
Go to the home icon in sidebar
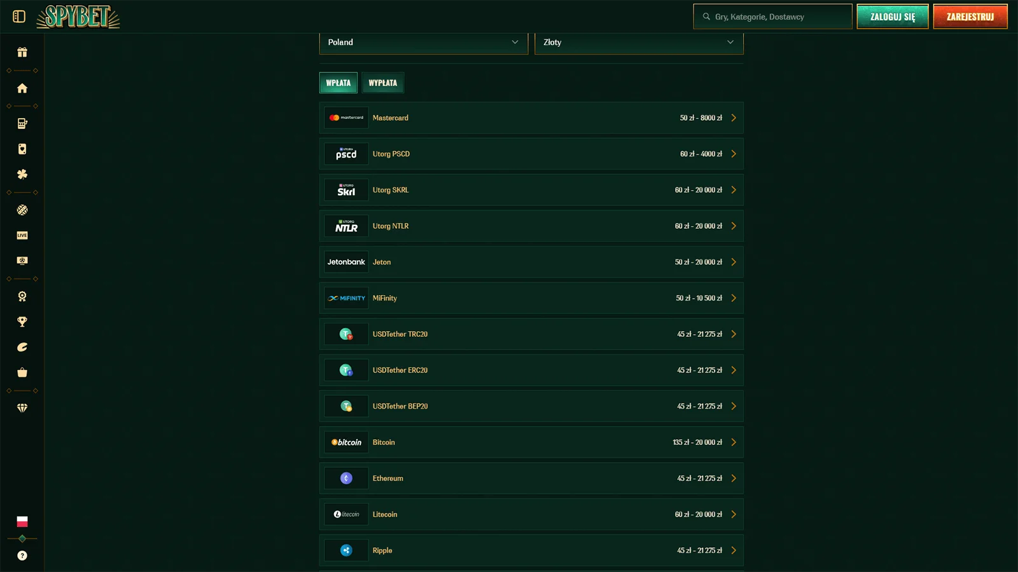coord(22,88)
